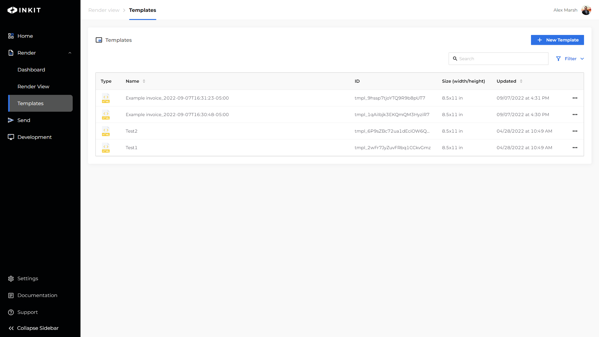The image size is (599, 337).
Task: Open Home from sidebar grid icon
Action: (x=11, y=36)
